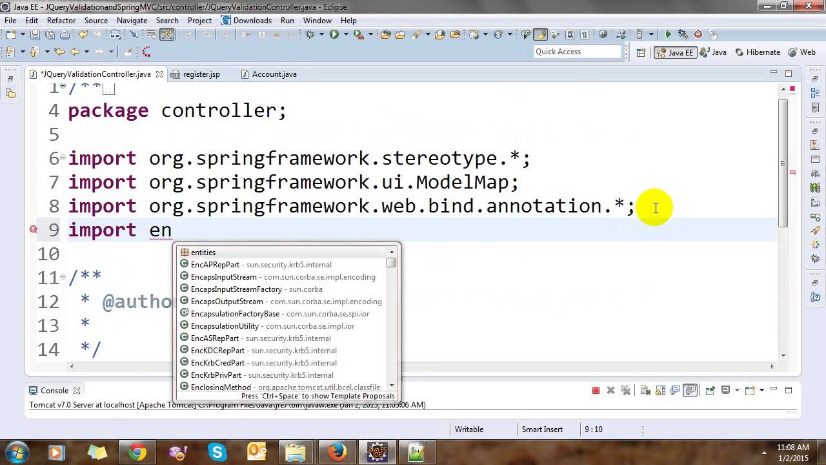Open Firefox from the Windows taskbar
The image size is (826, 465).
(336, 452)
